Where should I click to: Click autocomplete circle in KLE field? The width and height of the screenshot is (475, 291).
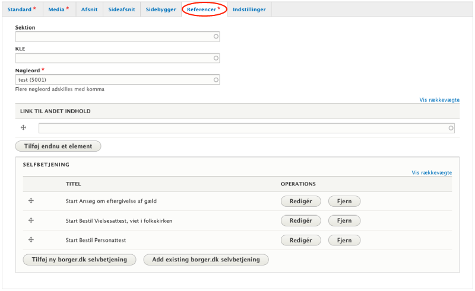(216, 58)
